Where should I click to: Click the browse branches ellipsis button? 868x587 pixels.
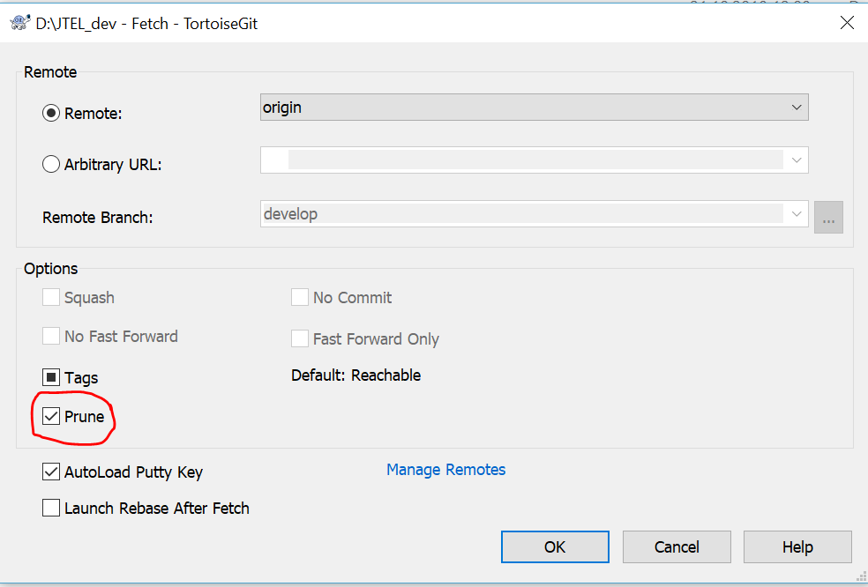(828, 218)
